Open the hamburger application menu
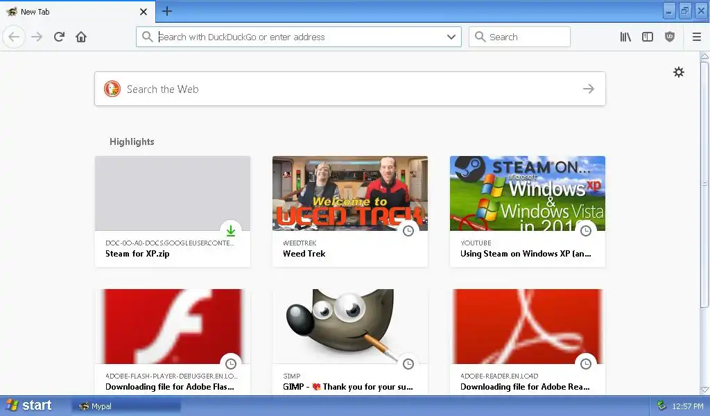The height and width of the screenshot is (416, 710). (697, 37)
